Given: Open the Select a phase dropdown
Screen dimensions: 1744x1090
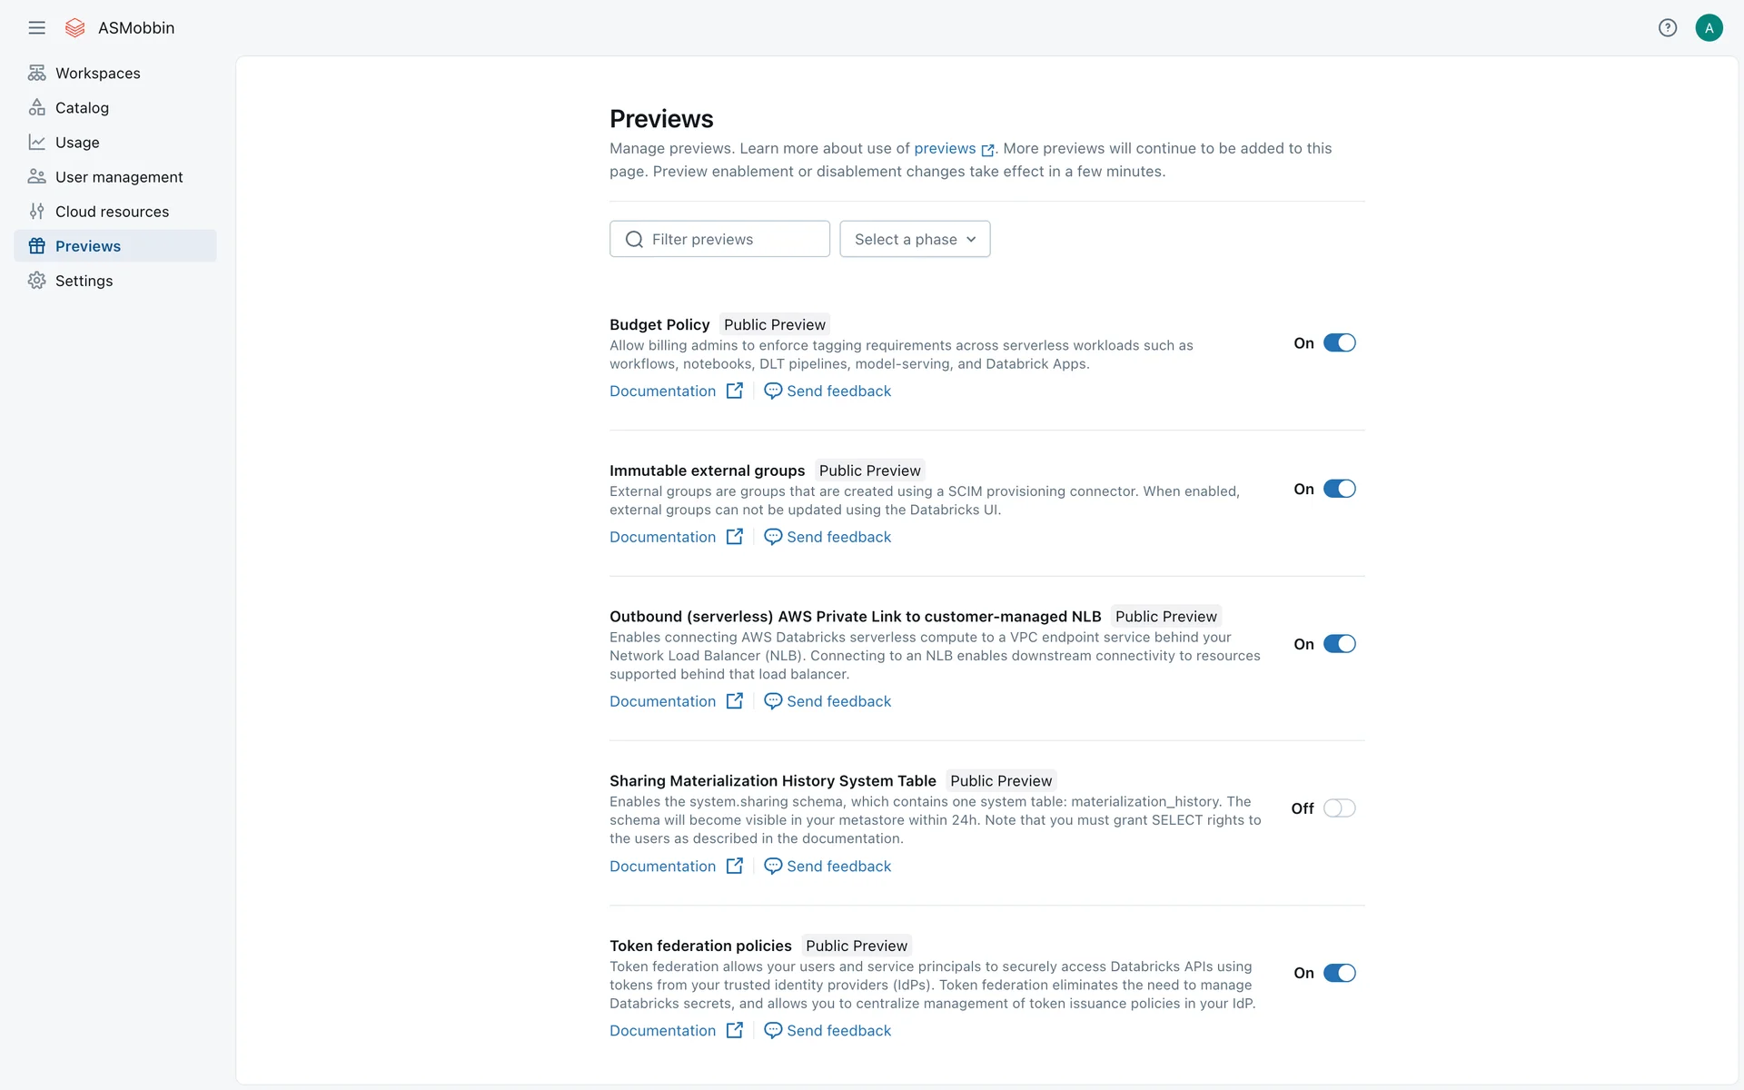Looking at the screenshot, I should pyautogui.click(x=914, y=239).
